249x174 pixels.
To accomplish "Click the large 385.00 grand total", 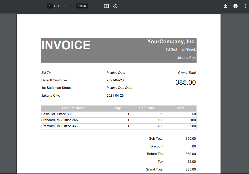I will coord(186,82).
